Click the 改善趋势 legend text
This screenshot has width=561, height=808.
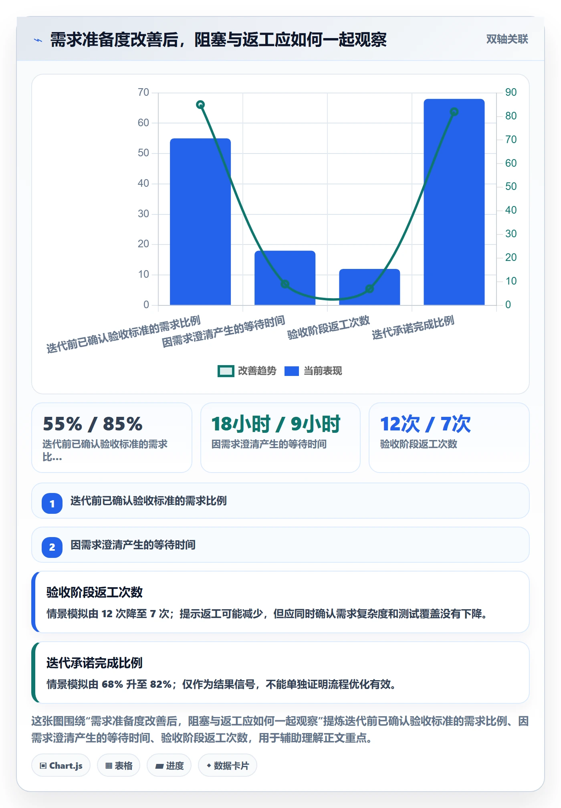click(257, 371)
